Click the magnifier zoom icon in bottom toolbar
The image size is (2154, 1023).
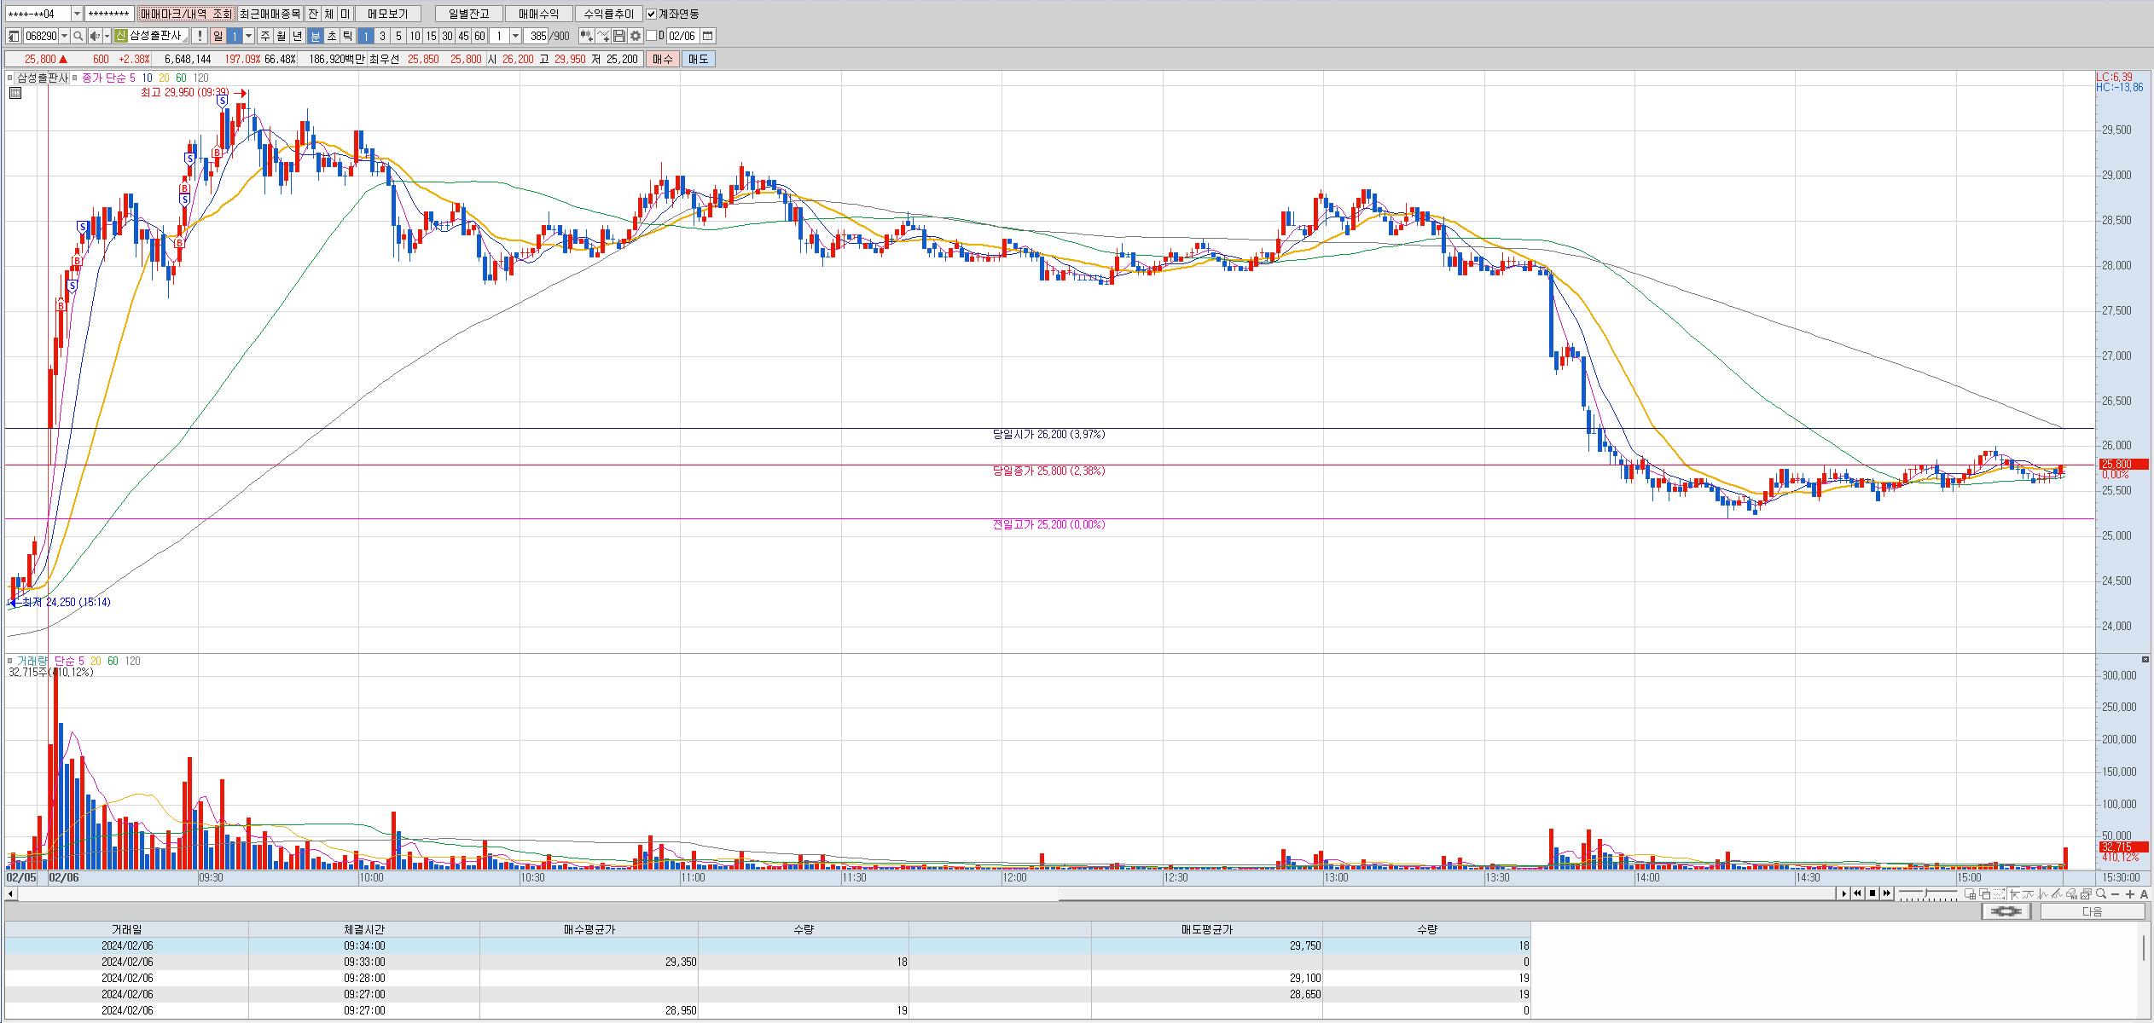point(2101,893)
